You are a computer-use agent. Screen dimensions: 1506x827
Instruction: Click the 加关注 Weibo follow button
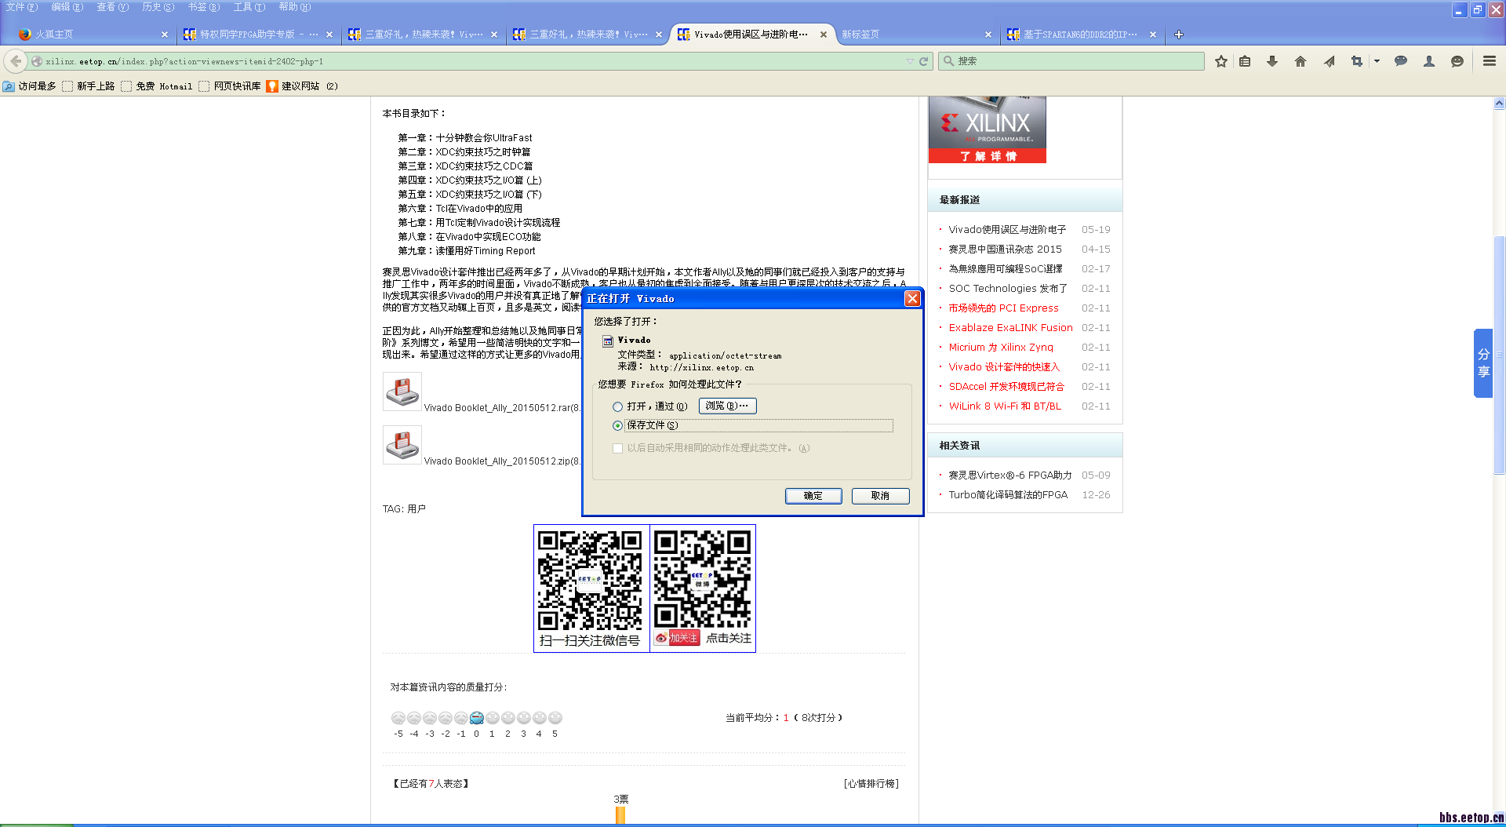[676, 638]
